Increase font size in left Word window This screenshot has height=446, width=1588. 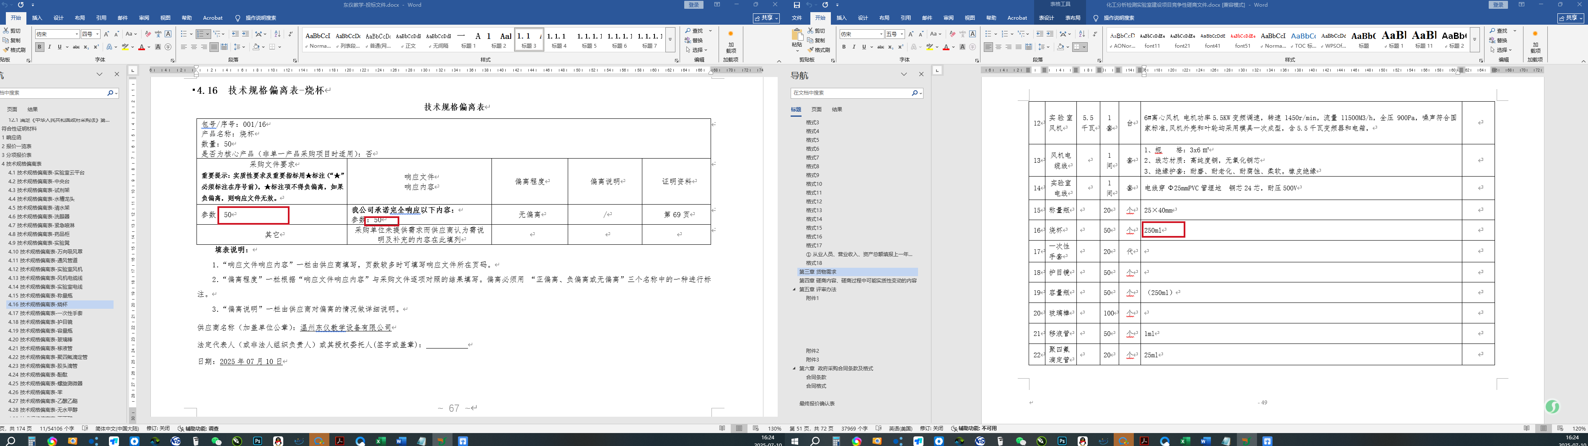107,34
